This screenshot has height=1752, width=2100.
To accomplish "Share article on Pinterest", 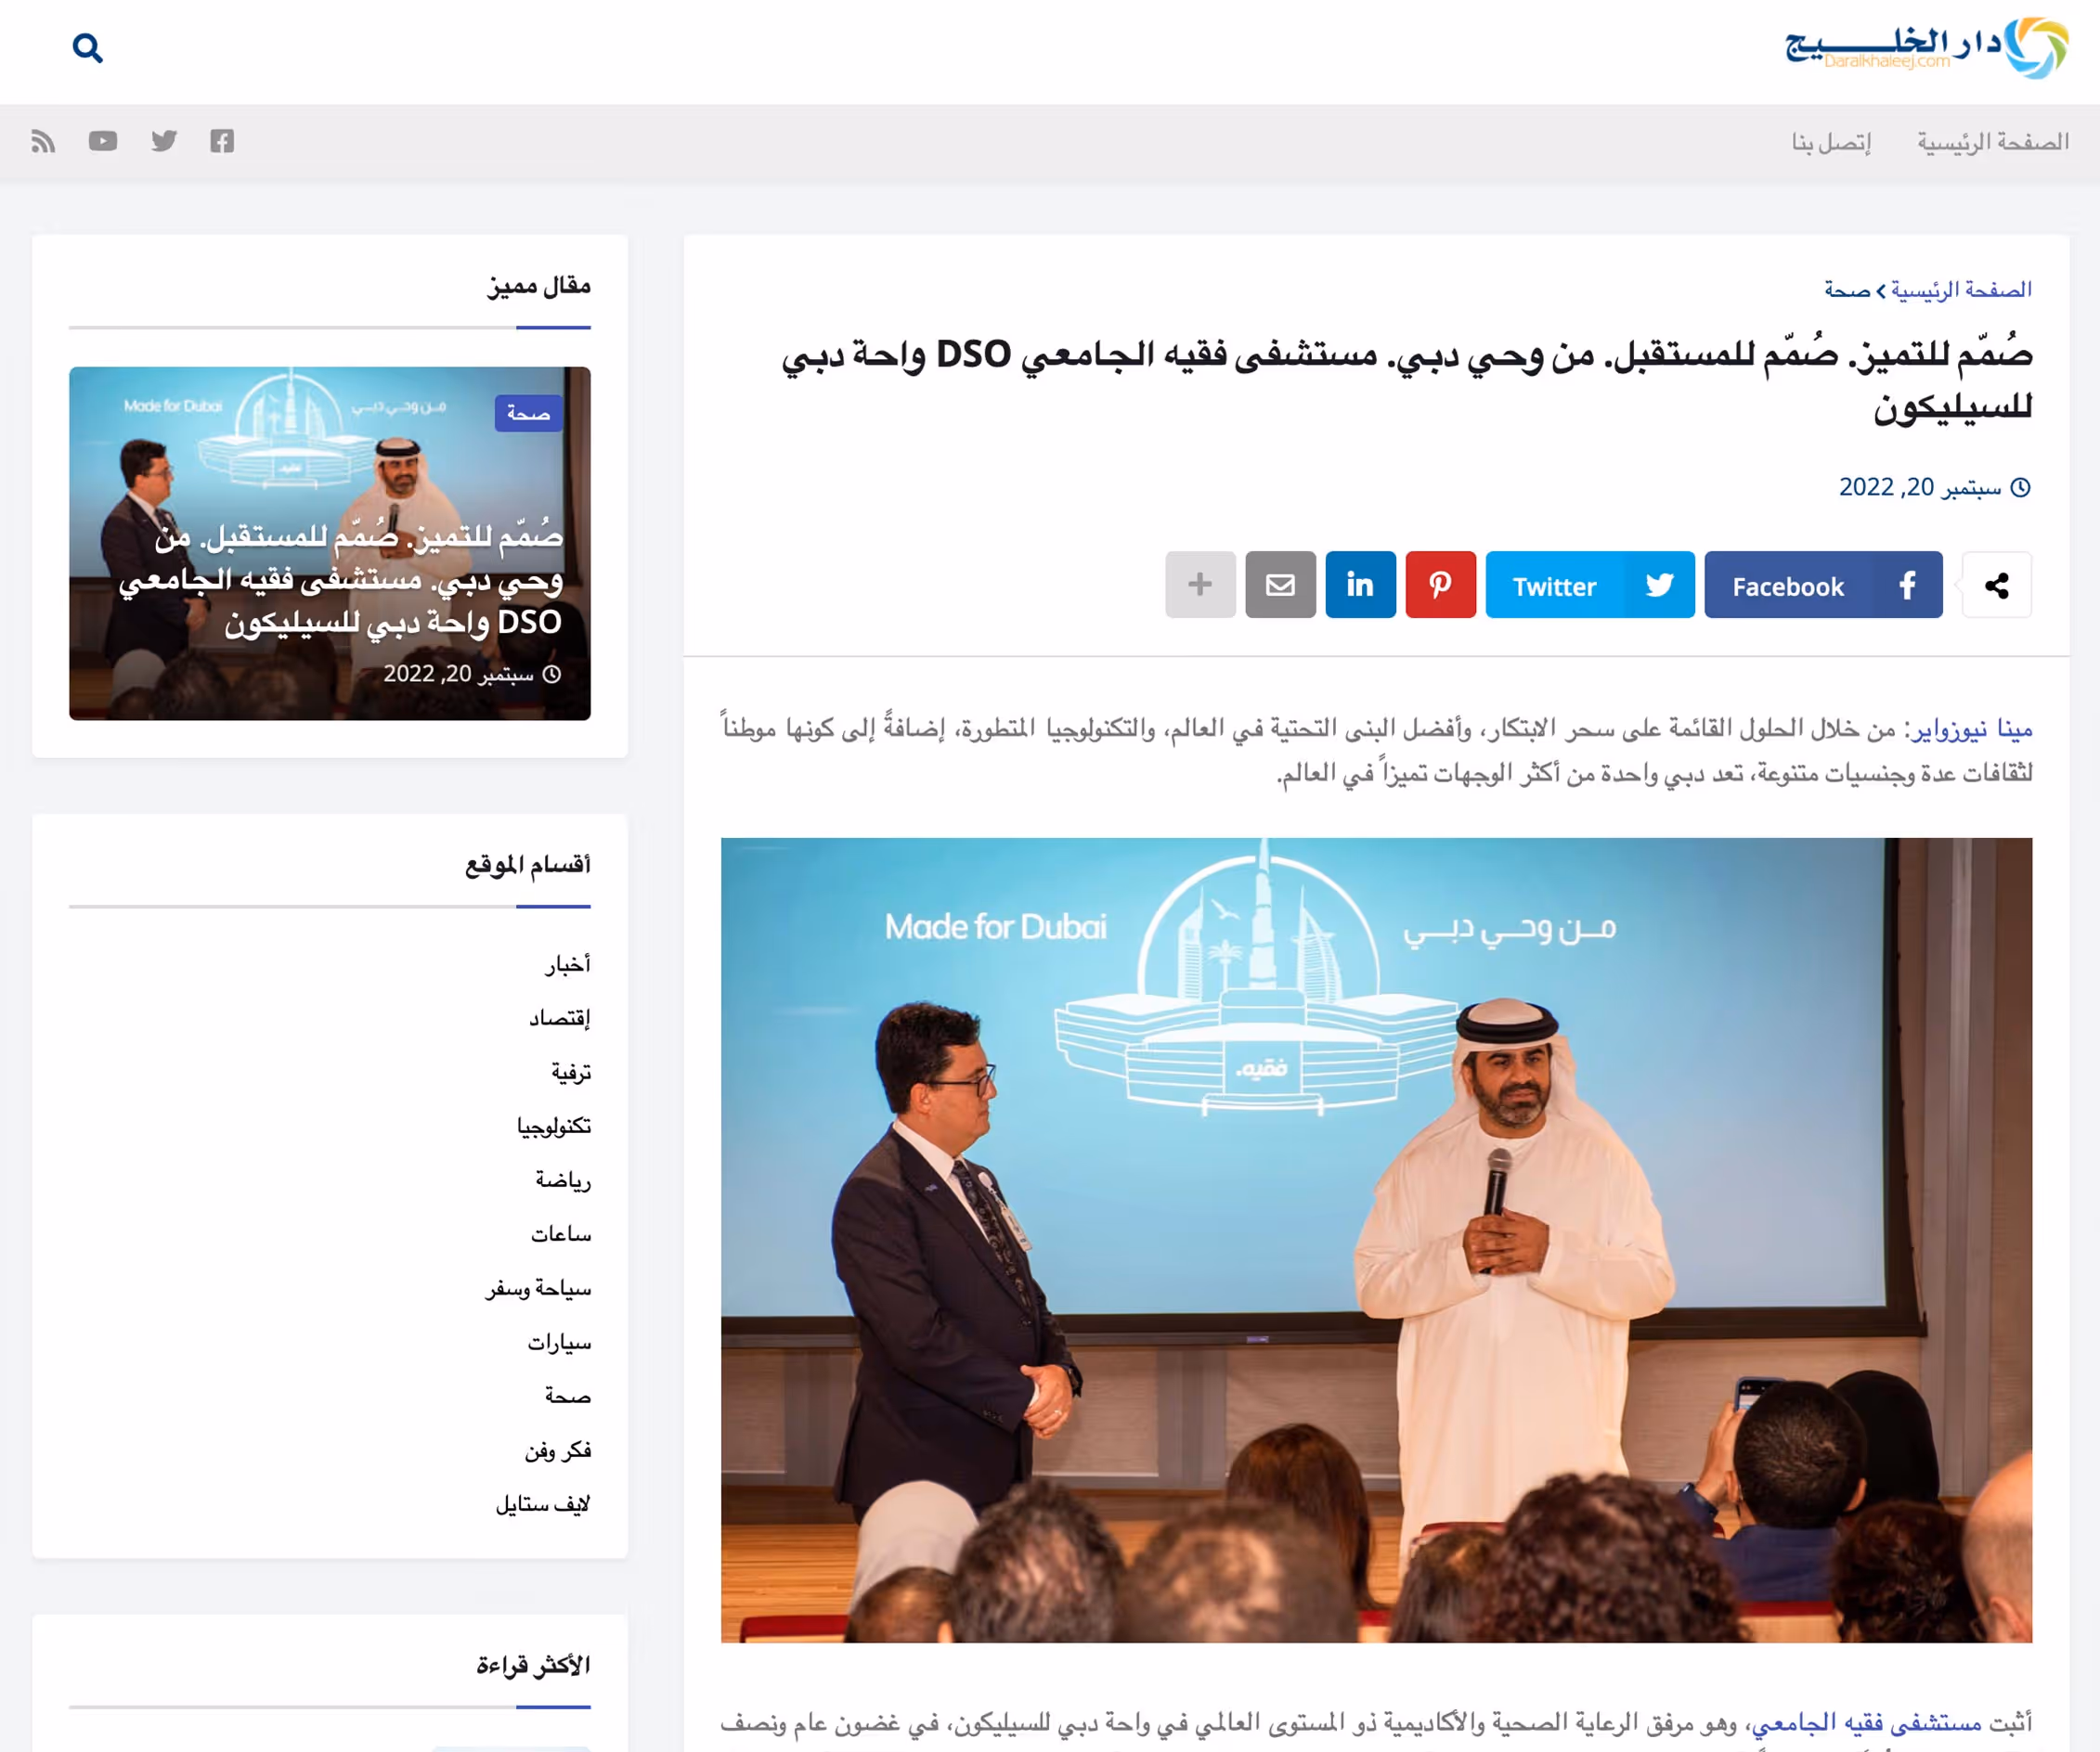I will (1440, 585).
